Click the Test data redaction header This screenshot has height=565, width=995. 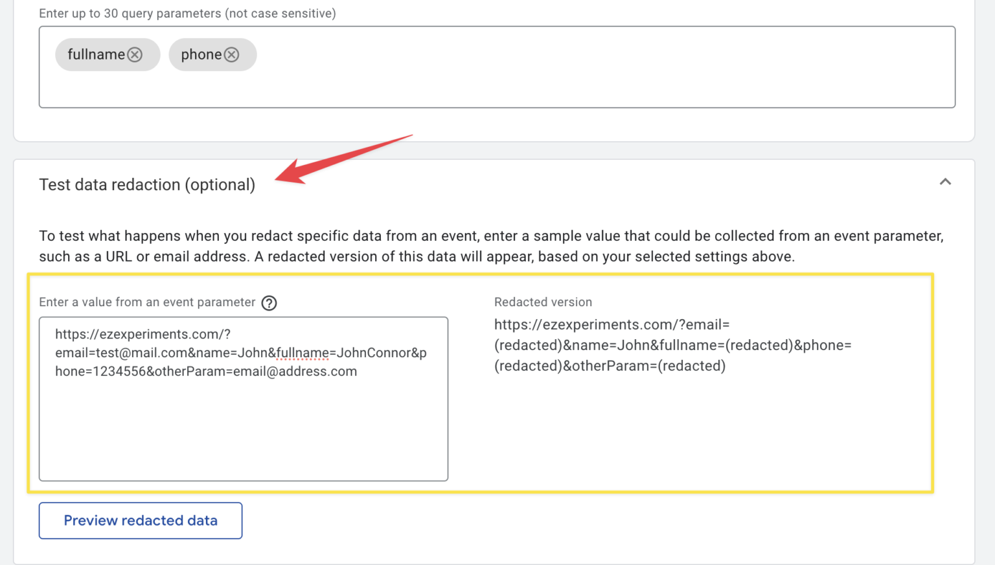(147, 184)
